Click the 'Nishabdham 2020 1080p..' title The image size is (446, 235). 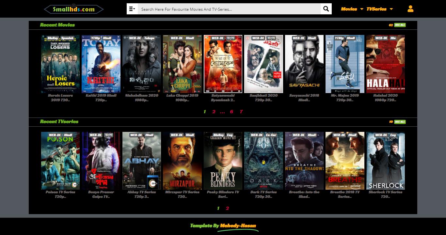tap(142, 98)
